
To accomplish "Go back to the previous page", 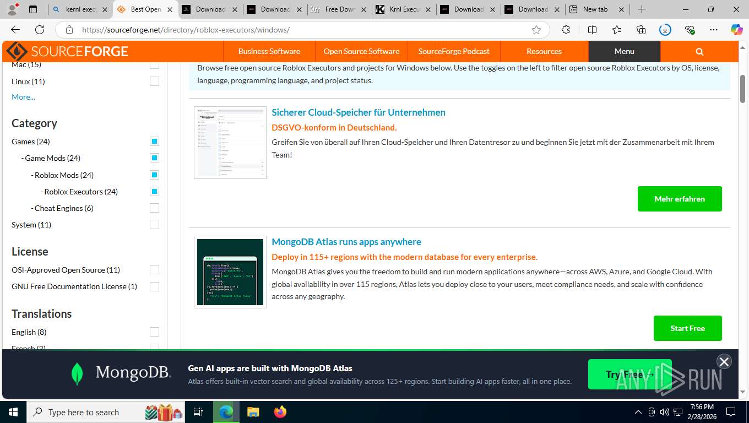I will (x=15, y=30).
